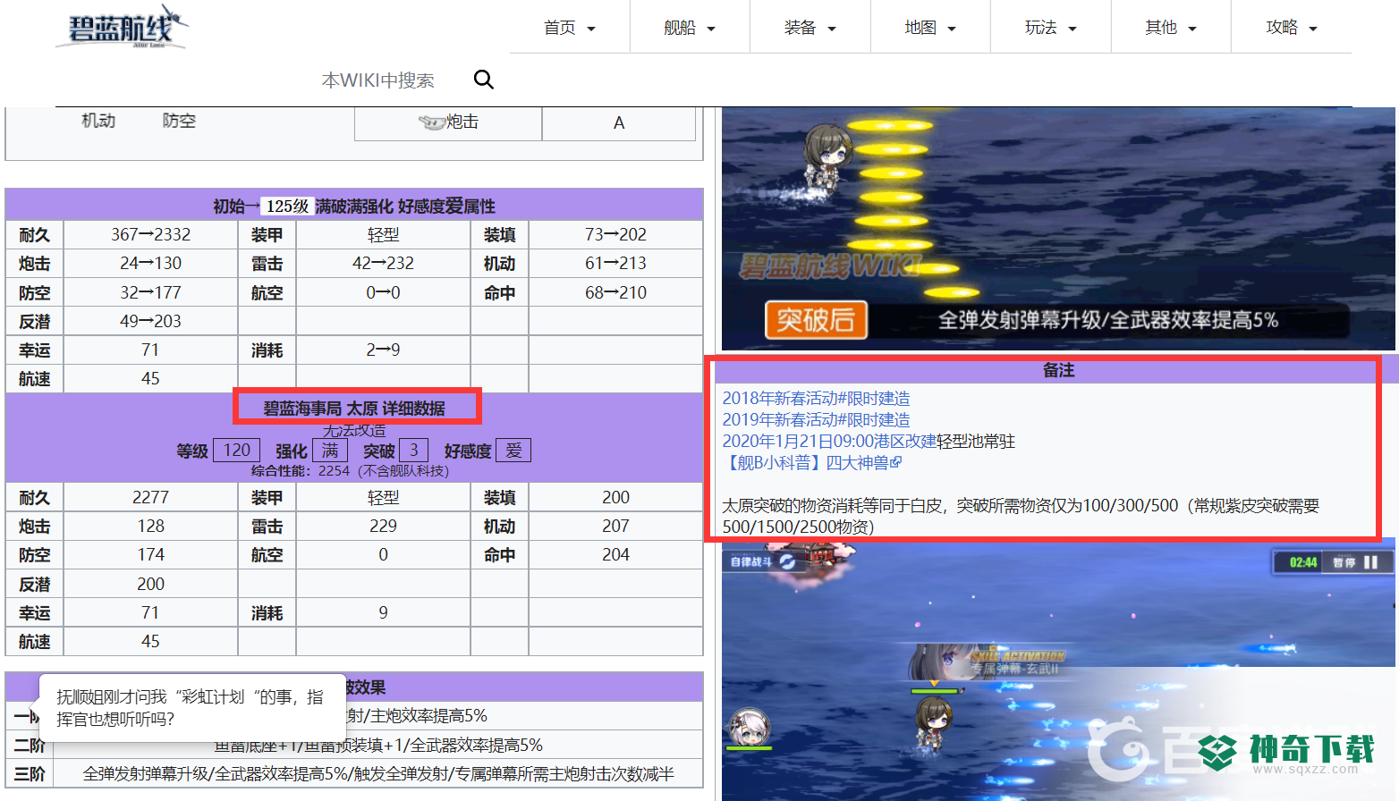Click the 三阶 breakthrough row label
The image size is (1399, 801).
30,773
